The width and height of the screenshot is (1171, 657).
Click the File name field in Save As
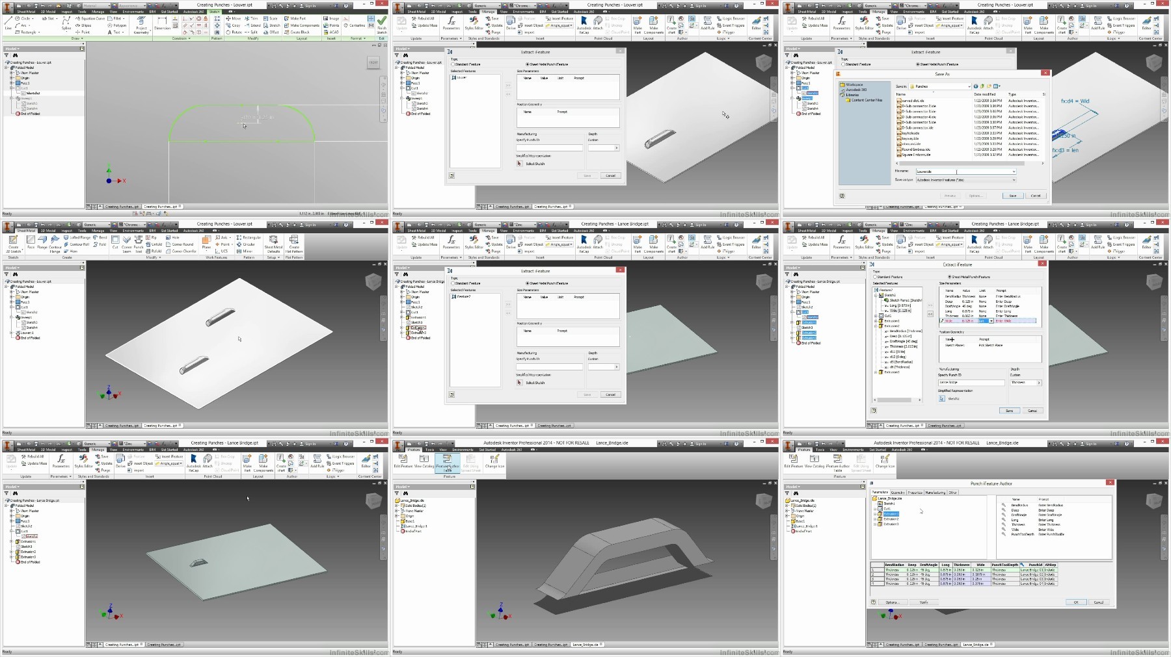(x=965, y=172)
